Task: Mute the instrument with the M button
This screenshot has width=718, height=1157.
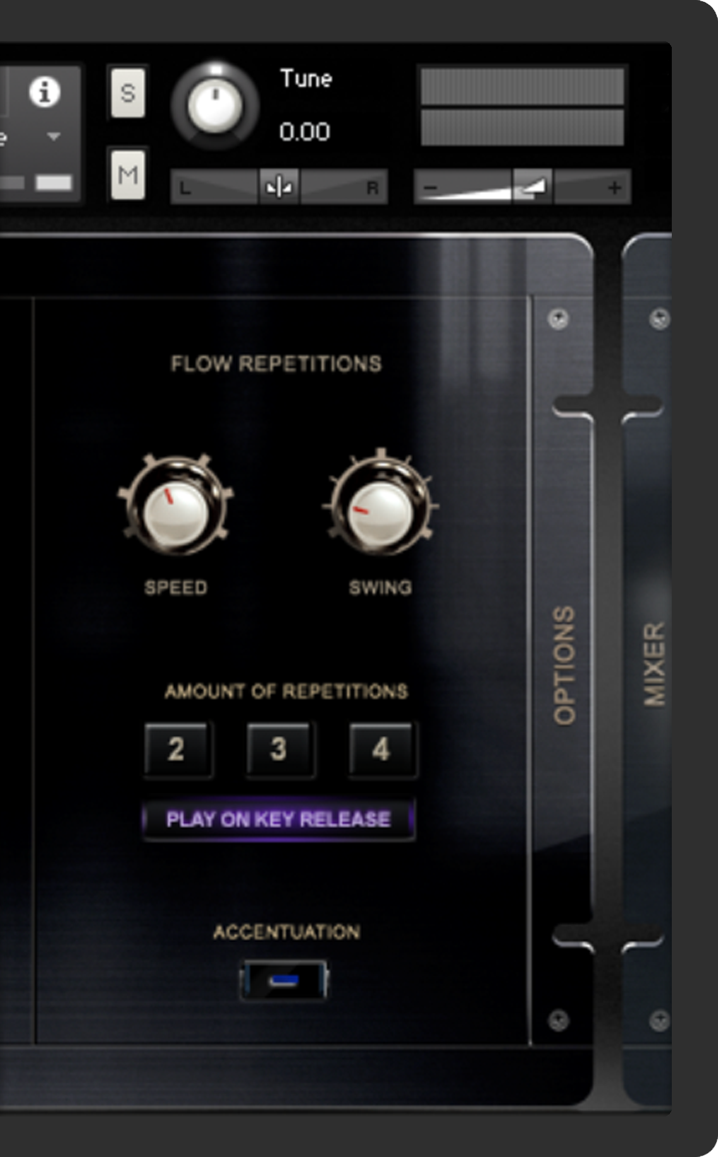Action: 128,174
